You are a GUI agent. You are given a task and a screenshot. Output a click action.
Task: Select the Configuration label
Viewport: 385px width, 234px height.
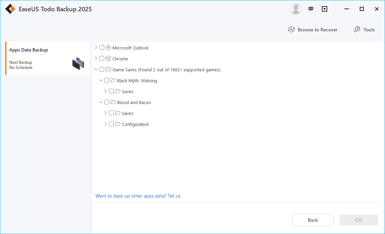pos(135,125)
